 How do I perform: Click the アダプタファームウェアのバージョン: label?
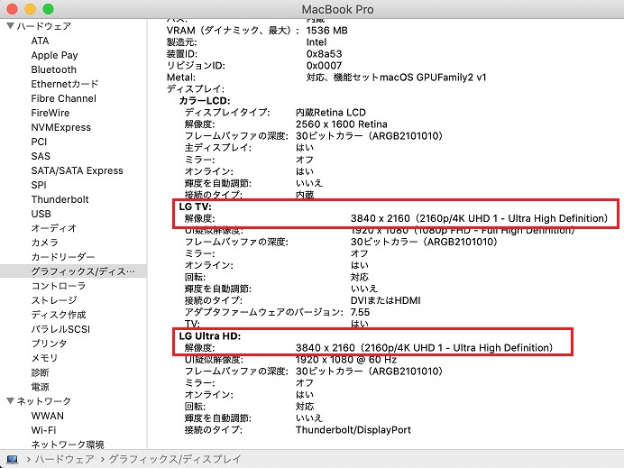click(264, 312)
